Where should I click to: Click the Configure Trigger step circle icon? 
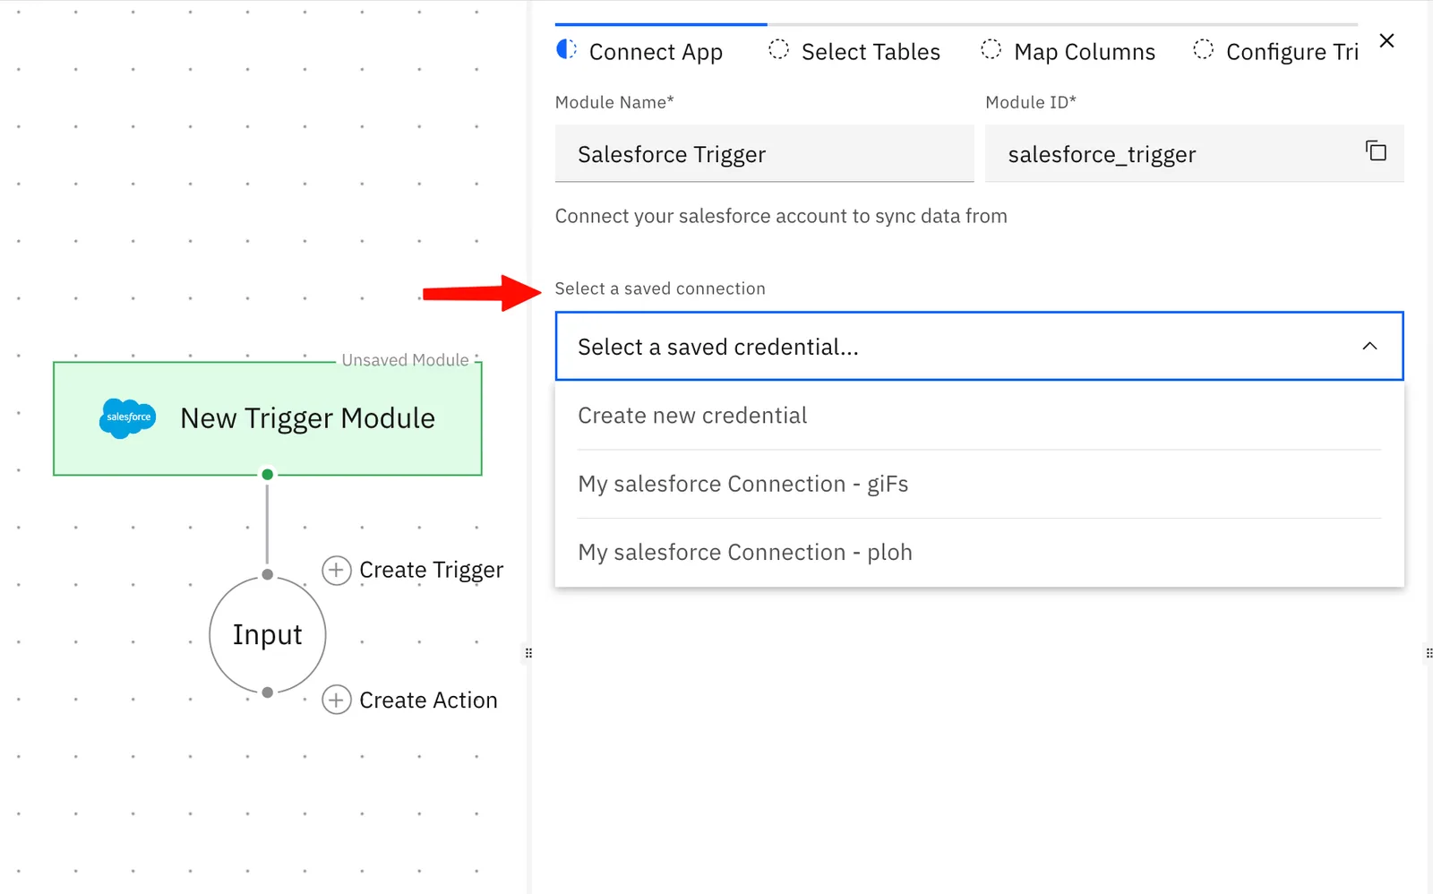coord(1203,49)
